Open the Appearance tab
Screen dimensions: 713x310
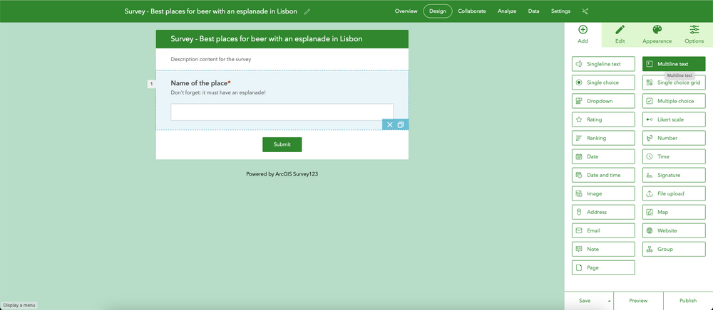tap(657, 34)
